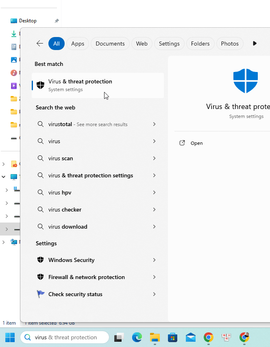Viewport: 270px width, 347px height.
Task: Expand the 'virus scan' suggestion chevron
Action: click(x=155, y=158)
